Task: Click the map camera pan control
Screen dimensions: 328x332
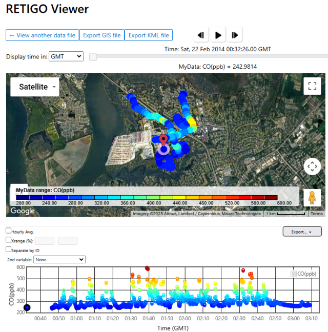Action: coord(312,167)
